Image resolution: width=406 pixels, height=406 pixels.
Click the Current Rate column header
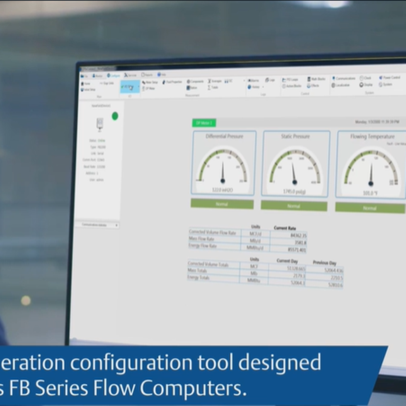point(285,228)
